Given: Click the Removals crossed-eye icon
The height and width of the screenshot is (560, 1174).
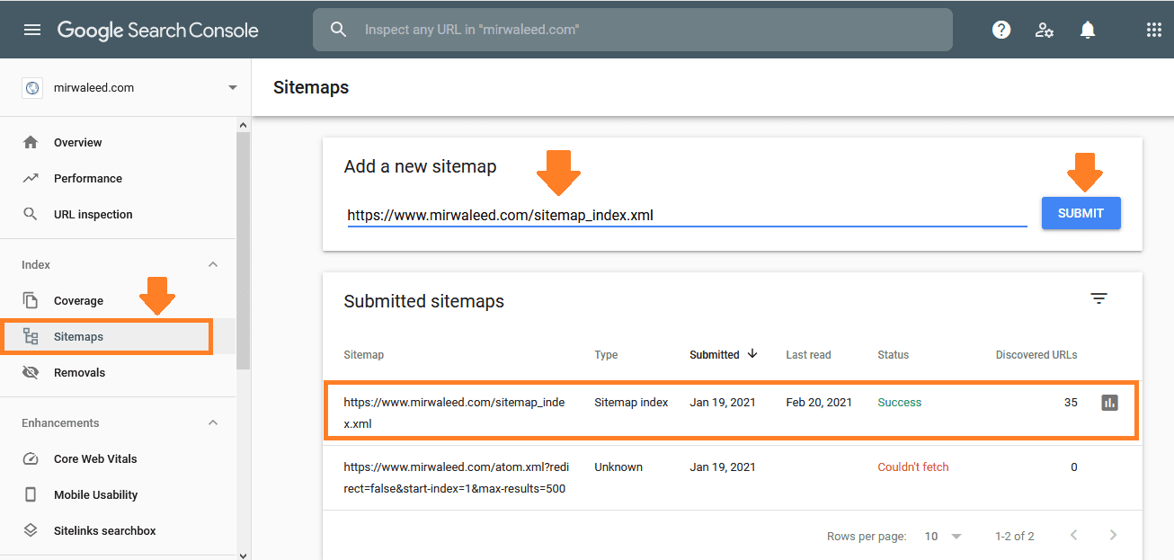Looking at the screenshot, I should point(31,372).
